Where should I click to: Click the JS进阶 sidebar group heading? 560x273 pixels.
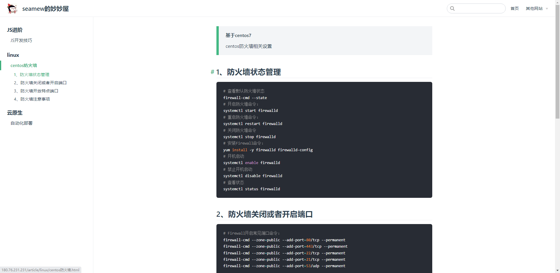[x=15, y=30]
